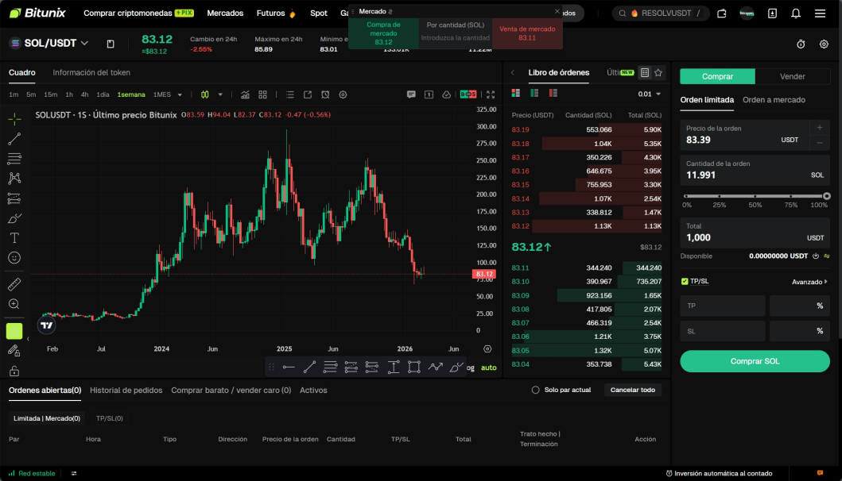
Task: Select the text annotation tool
Action: point(14,237)
